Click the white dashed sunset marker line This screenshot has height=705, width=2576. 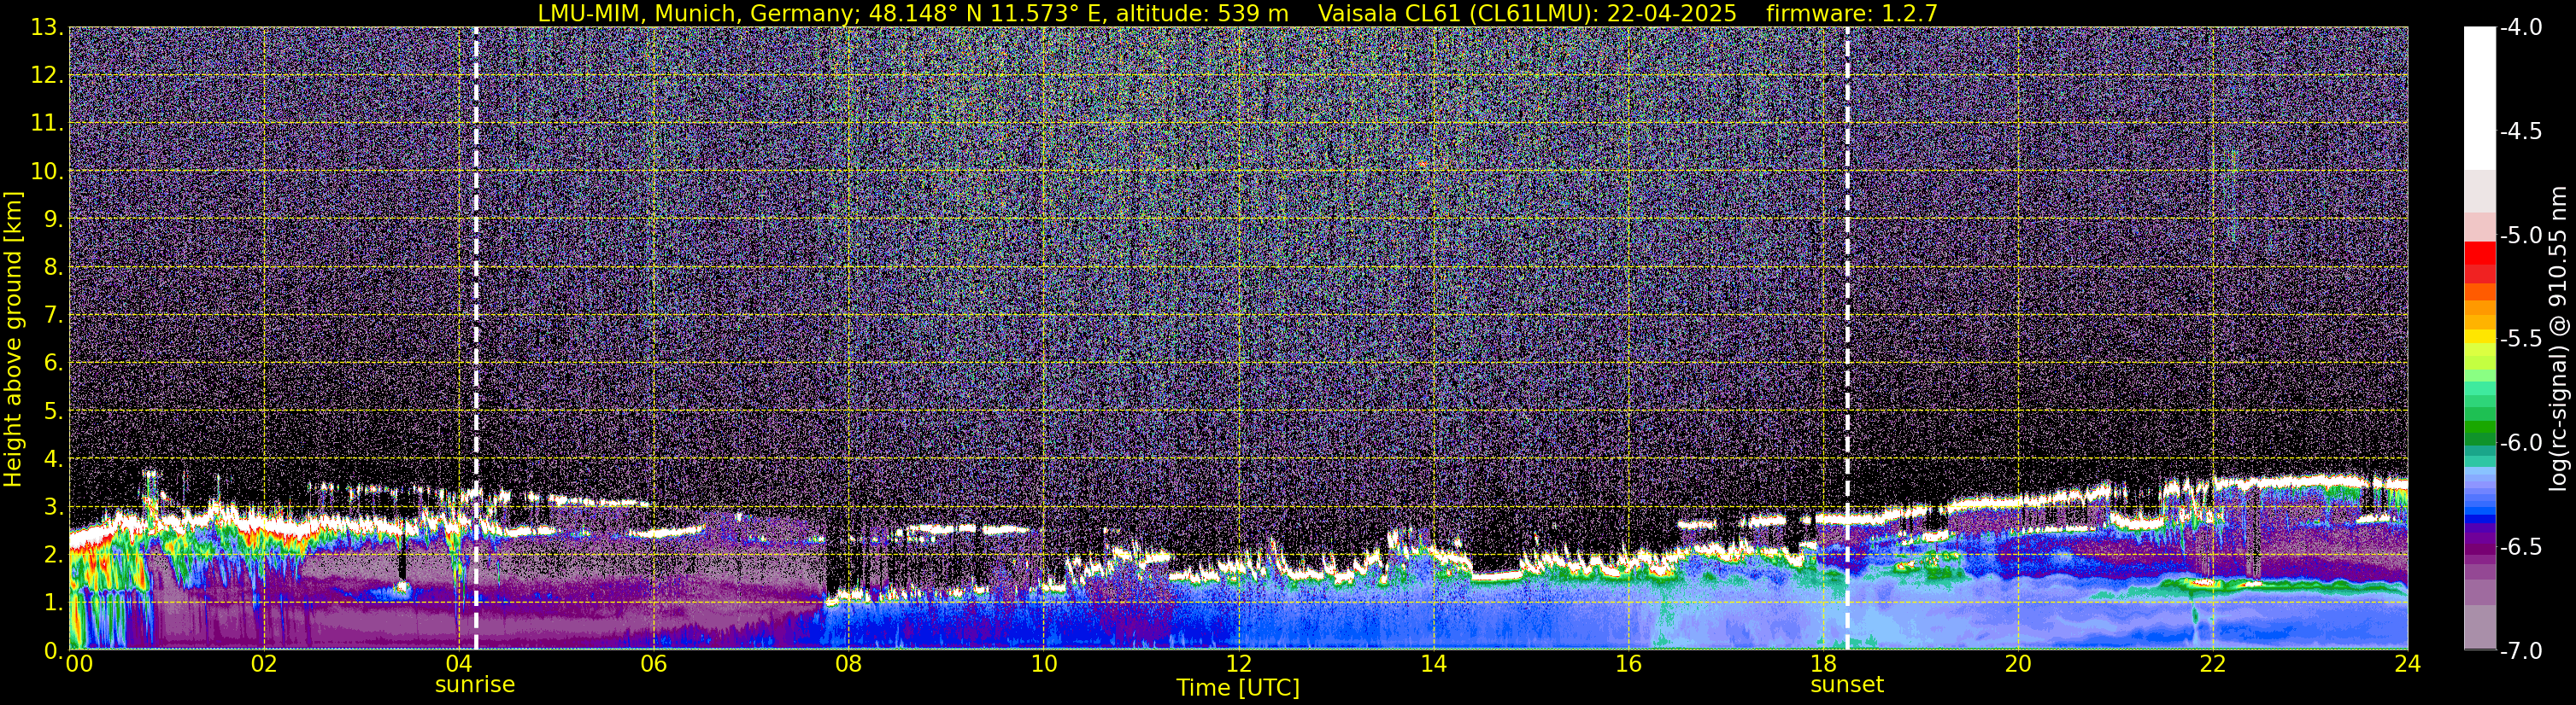pyautogui.click(x=1847, y=339)
